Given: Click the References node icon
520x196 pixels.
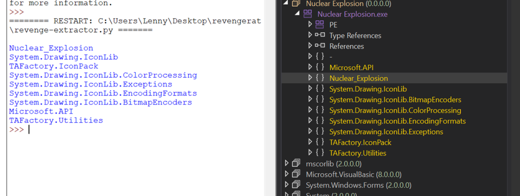Looking at the screenshot, I should tap(320, 46).
